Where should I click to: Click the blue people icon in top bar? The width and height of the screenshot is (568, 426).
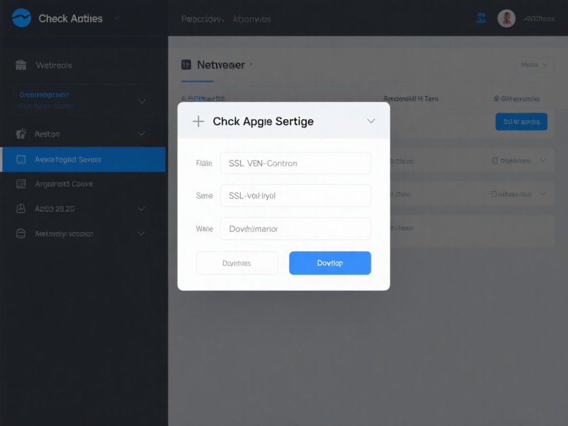(481, 18)
